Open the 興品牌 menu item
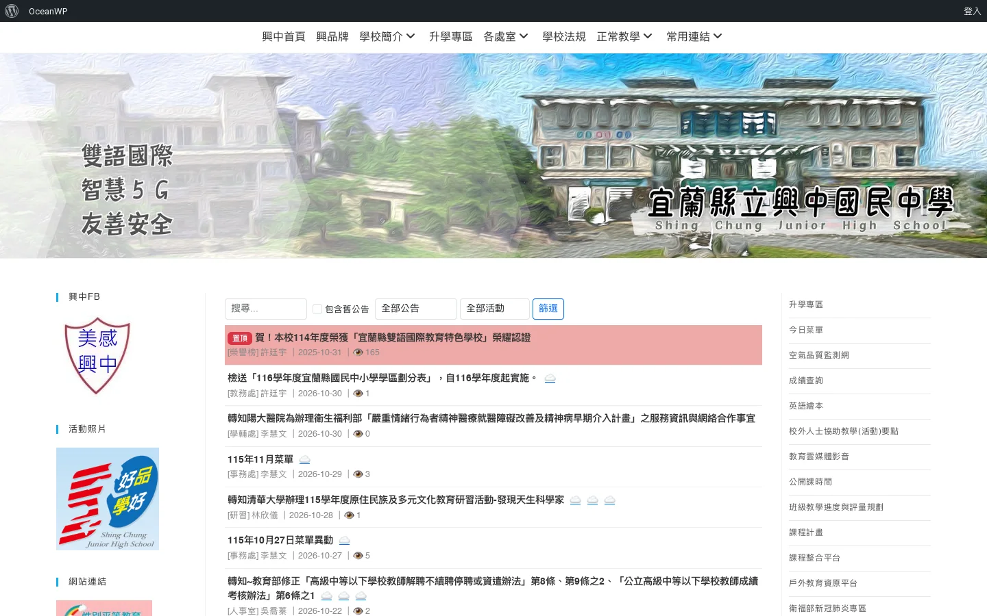Viewport: 987px width, 616px height. tap(332, 37)
